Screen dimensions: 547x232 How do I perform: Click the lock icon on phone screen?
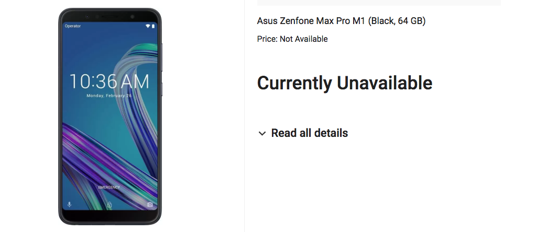(x=110, y=205)
